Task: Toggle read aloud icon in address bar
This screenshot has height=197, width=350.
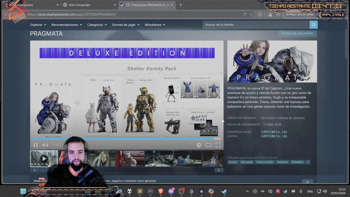Action: pyautogui.click(x=244, y=15)
